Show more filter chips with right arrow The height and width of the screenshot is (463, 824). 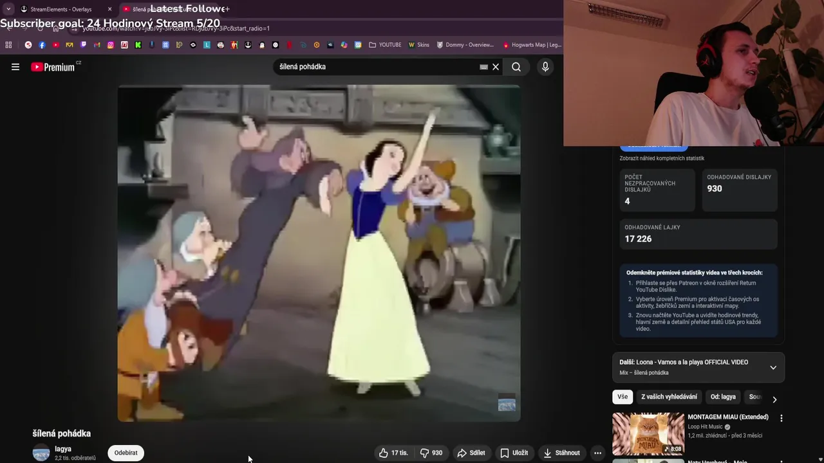click(774, 399)
